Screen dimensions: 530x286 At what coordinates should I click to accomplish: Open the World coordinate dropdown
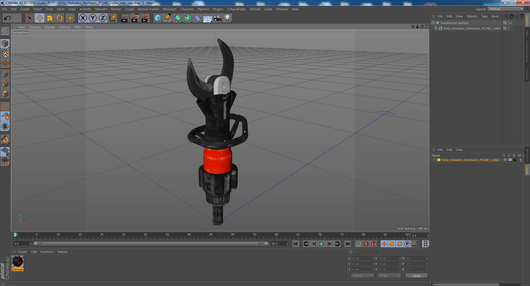point(362,276)
